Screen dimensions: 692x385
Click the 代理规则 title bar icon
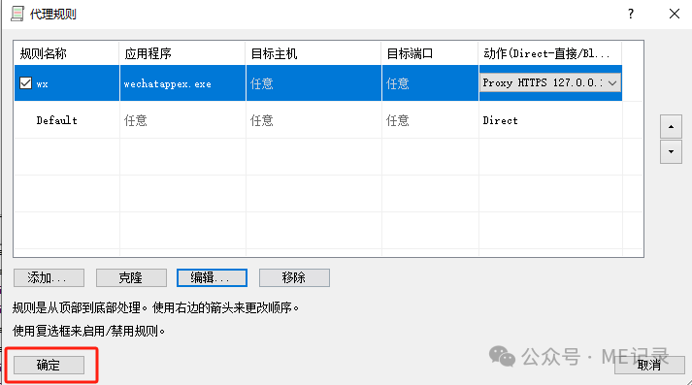pos(17,14)
